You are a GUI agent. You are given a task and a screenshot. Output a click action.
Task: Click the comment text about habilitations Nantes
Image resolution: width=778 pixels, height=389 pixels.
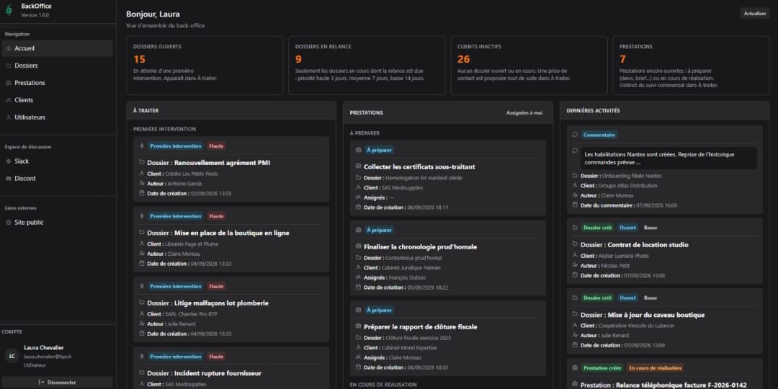(x=669, y=158)
